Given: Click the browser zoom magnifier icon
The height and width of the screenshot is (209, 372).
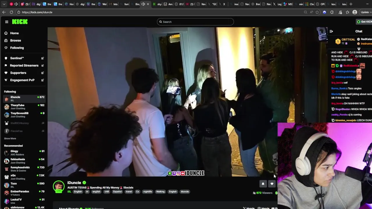Looking at the screenshot, I should [x=305, y=12].
